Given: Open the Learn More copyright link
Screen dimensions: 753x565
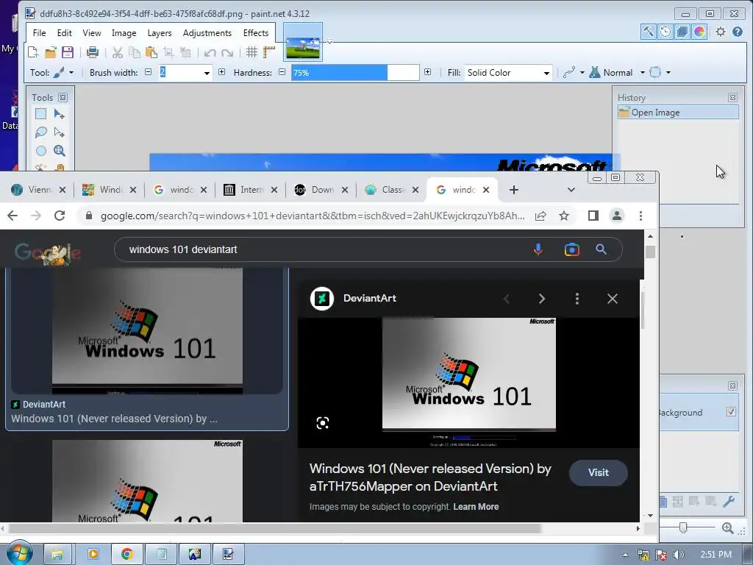Looking at the screenshot, I should coord(476,506).
